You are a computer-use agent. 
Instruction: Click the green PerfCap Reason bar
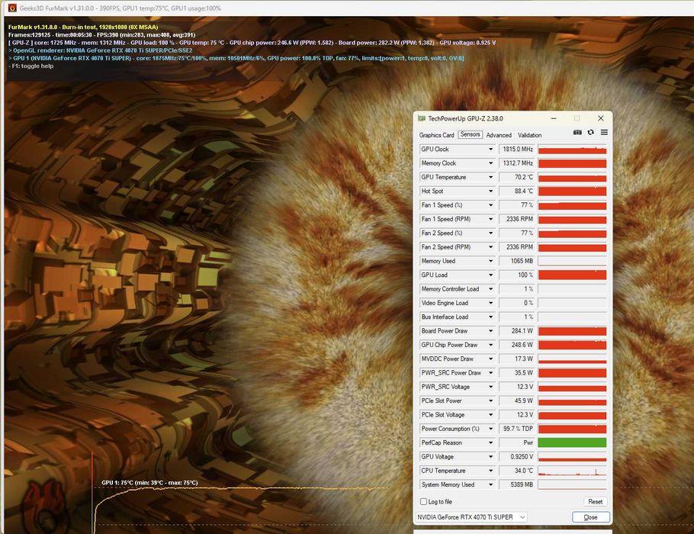pyautogui.click(x=572, y=442)
